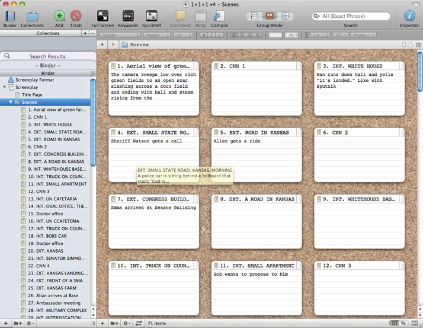Click binder scrollbar thumb
Viewport: 423px width, 328px height.
coord(93,122)
